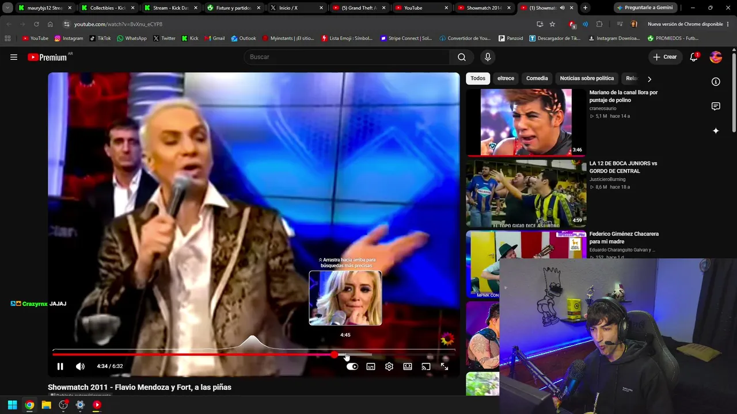Open Chrome extensions puzzle icon
737x414 pixels.
(x=599, y=24)
